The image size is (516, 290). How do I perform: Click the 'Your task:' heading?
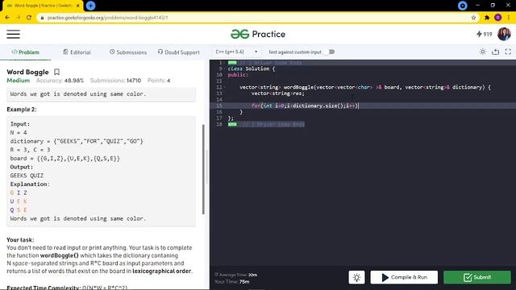[x=20, y=240]
